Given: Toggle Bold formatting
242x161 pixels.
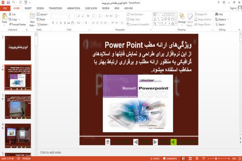Looking at the screenshot, I should (53, 23).
